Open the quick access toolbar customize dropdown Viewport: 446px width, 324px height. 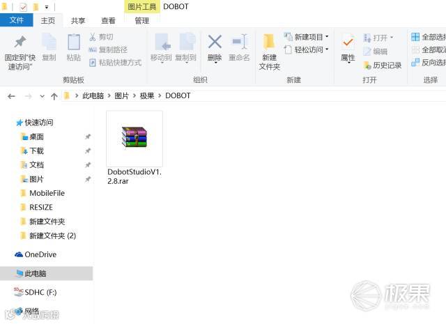point(47,7)
